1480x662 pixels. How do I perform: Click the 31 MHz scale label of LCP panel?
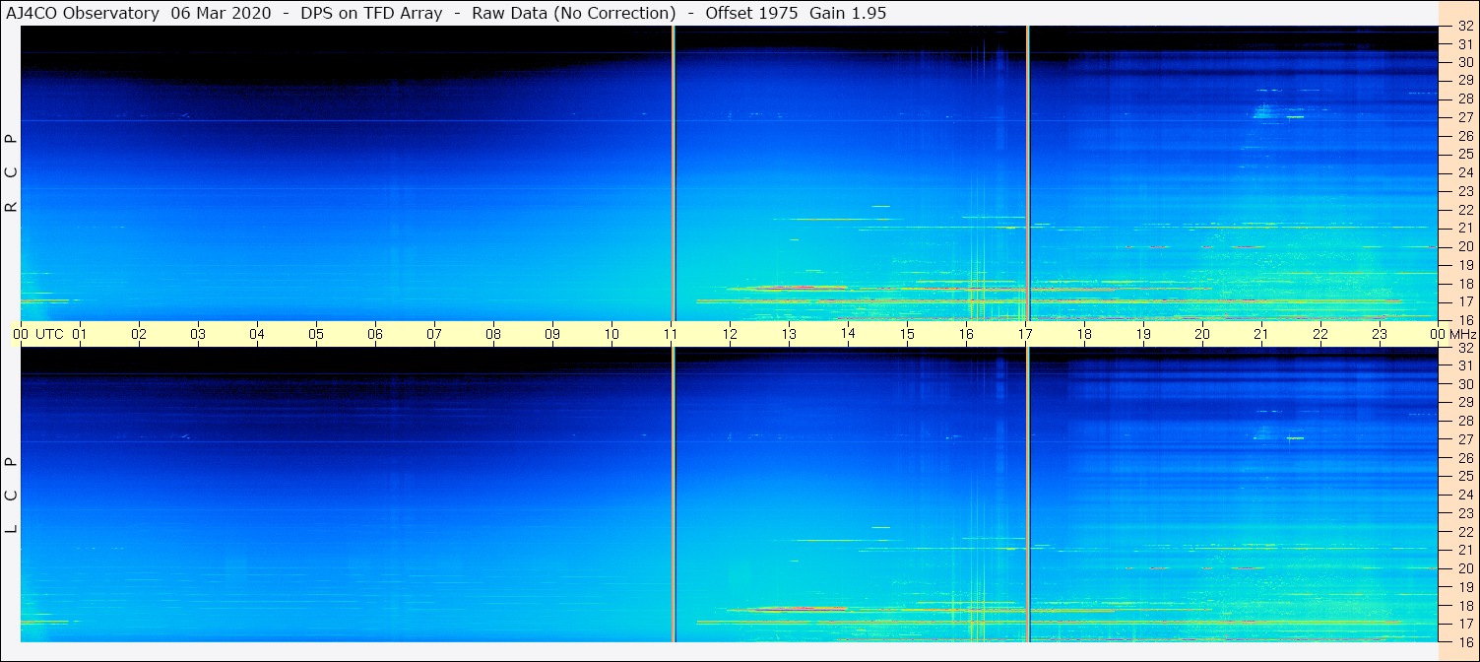pos(1465,365)
